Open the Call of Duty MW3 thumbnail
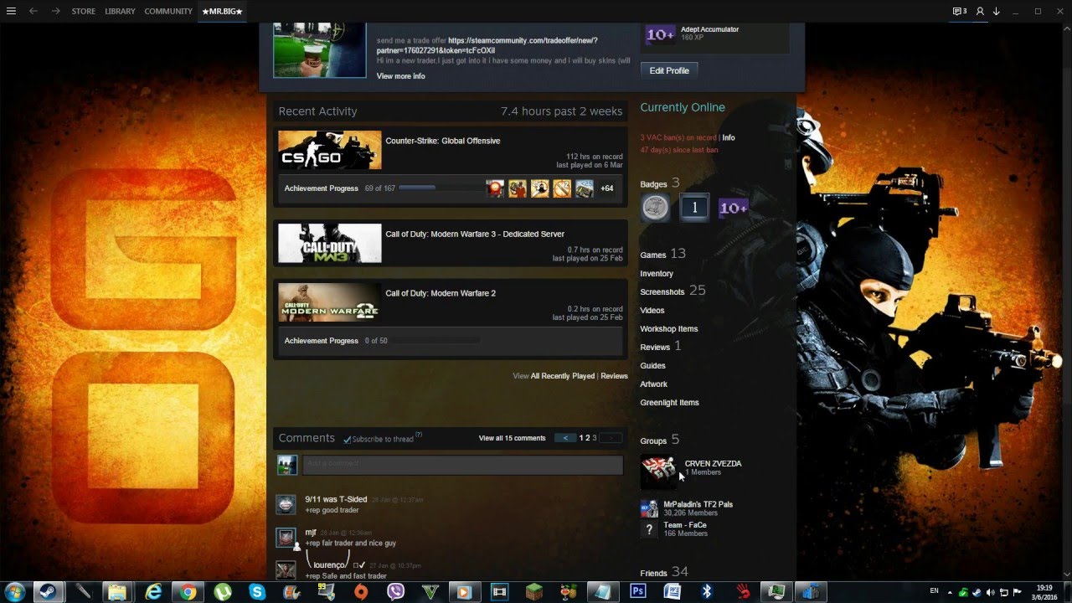Screen dimensions: 1072x603 pyautogui.click(x=329, y=243)
